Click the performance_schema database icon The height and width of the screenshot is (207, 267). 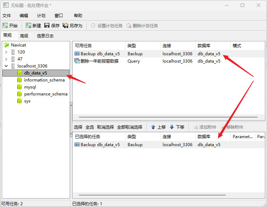click(19, 94)
